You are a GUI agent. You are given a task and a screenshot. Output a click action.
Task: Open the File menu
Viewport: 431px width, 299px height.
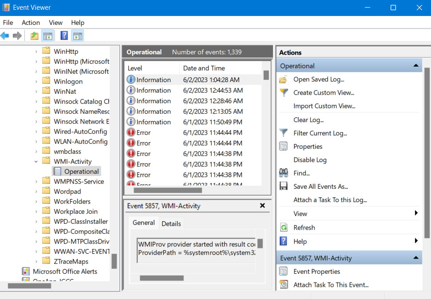pyautogui.click(x=8, y=23)
